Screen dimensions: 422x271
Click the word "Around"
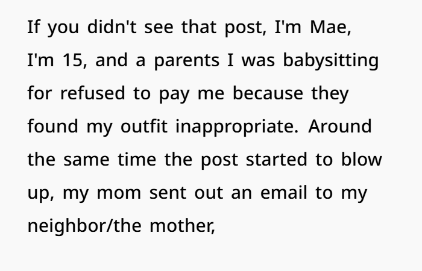[340, 126]
